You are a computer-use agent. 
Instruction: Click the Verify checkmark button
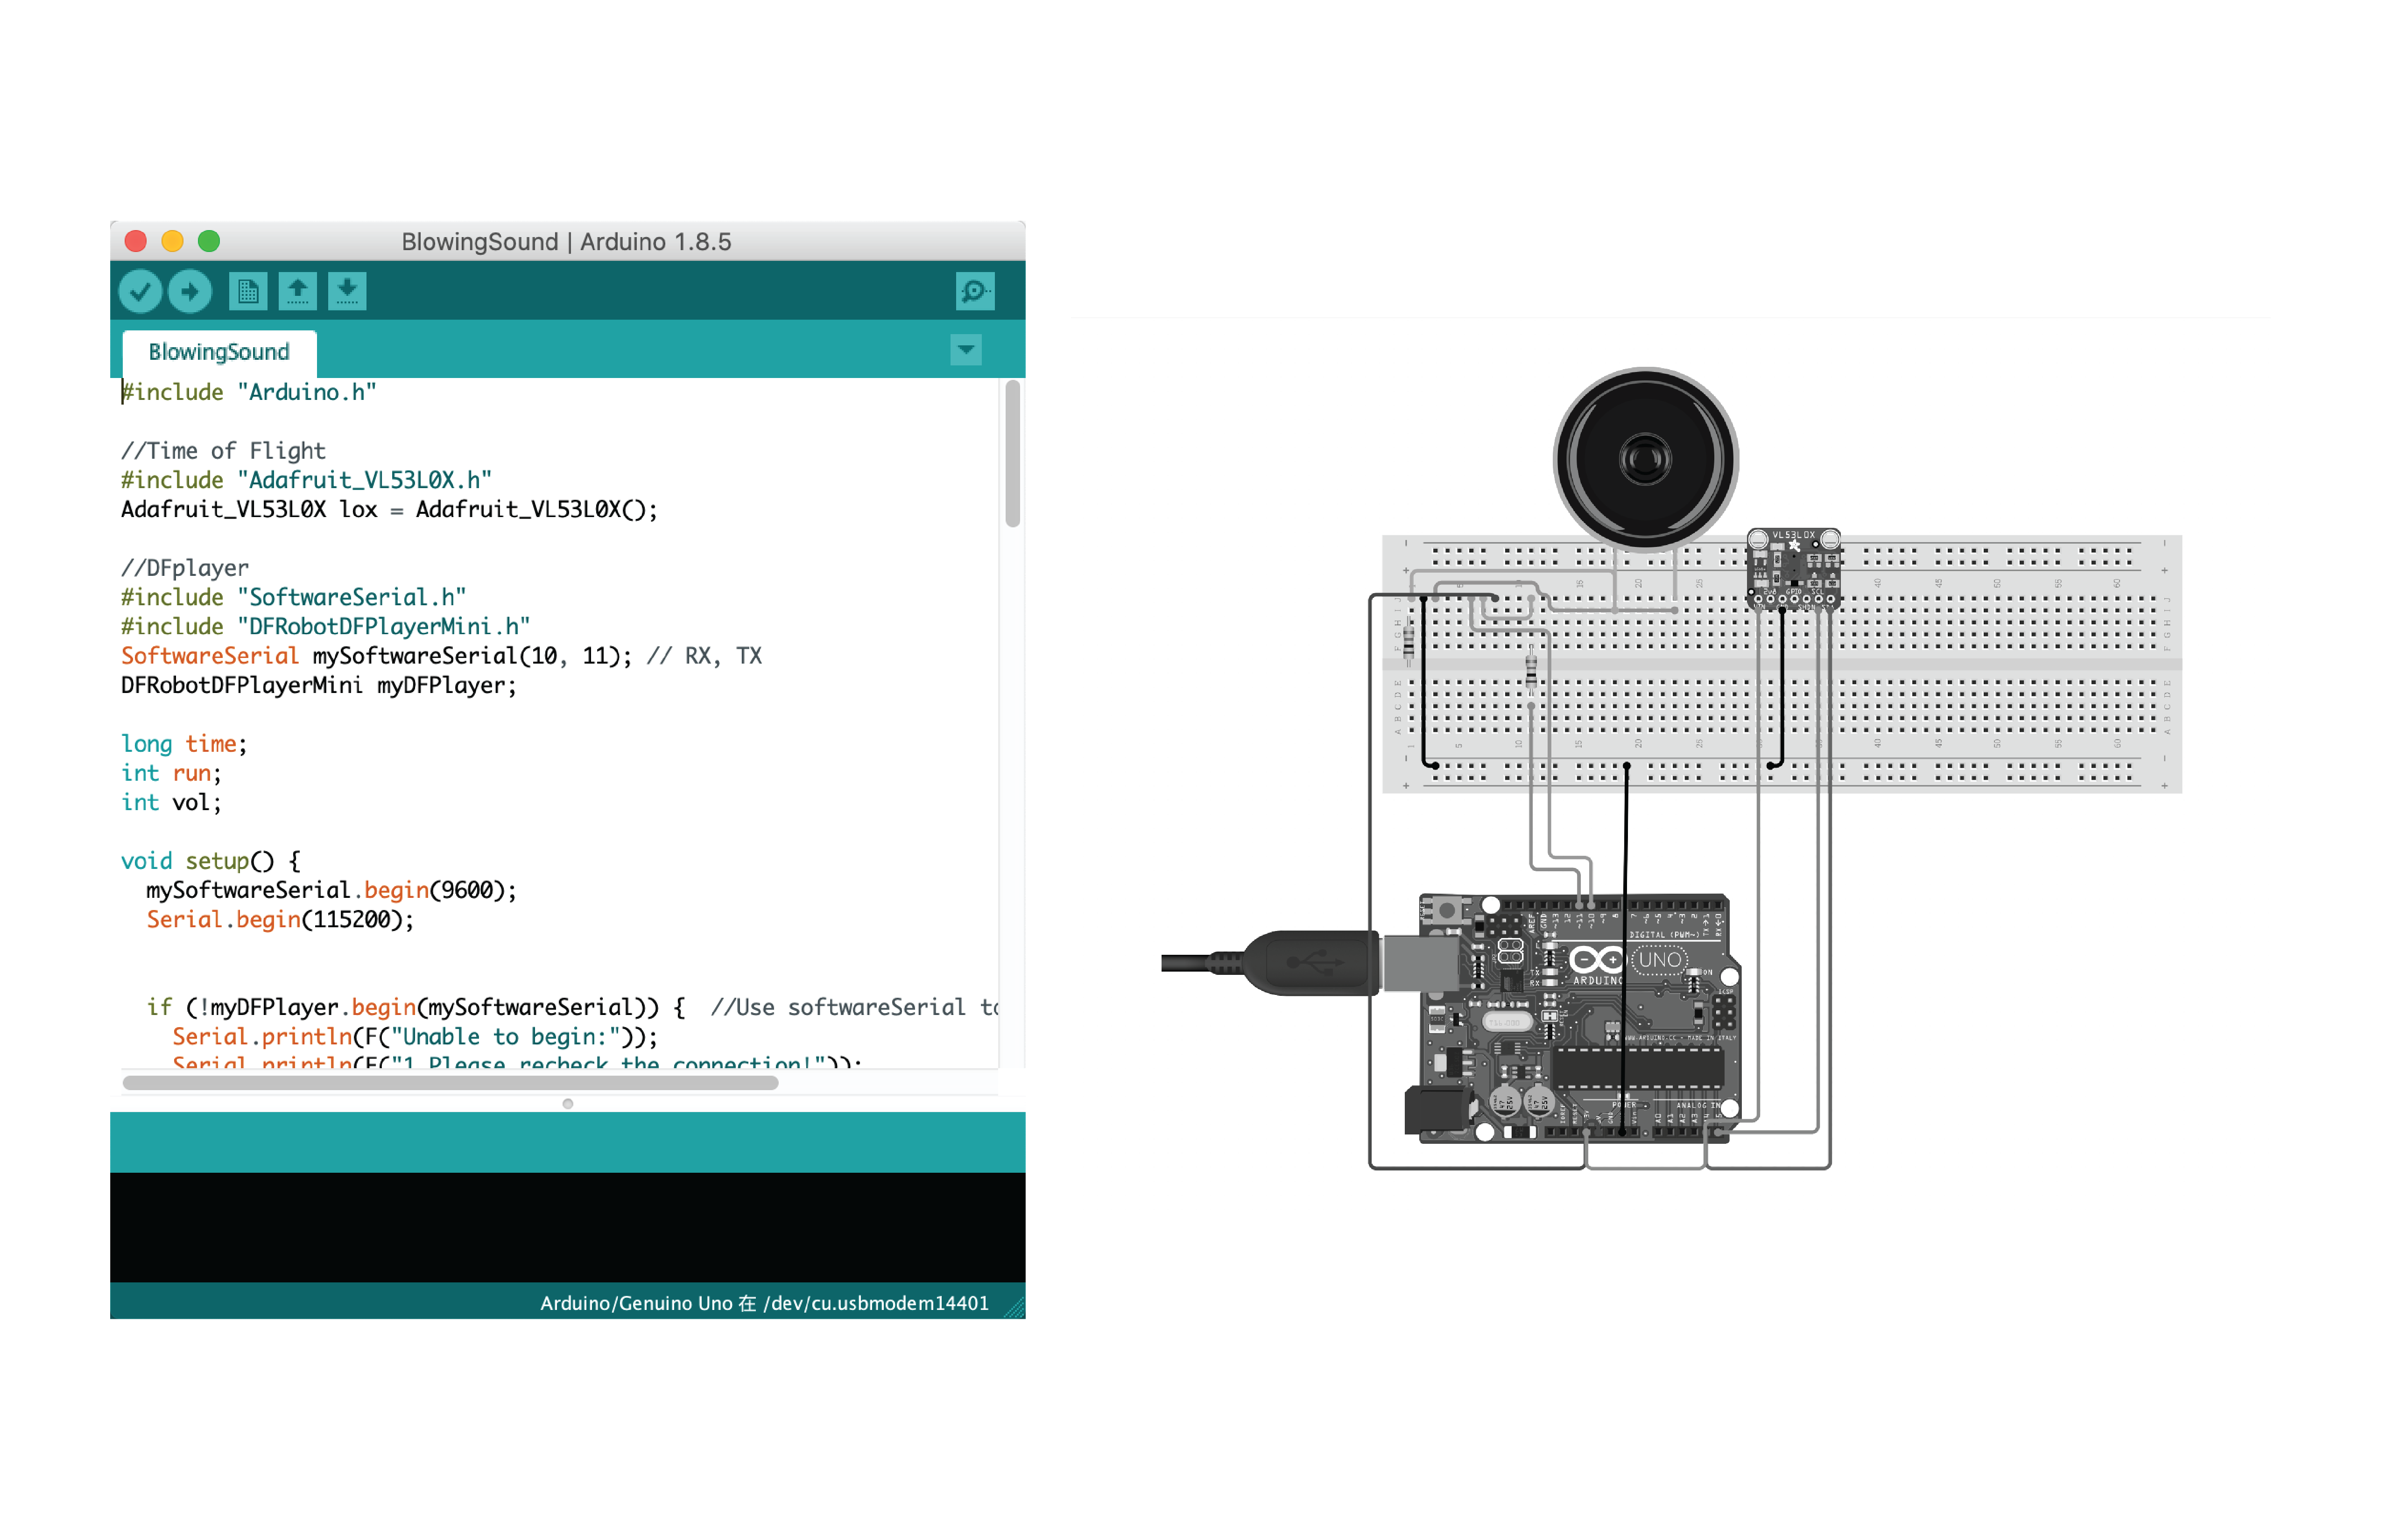(140, 291)
